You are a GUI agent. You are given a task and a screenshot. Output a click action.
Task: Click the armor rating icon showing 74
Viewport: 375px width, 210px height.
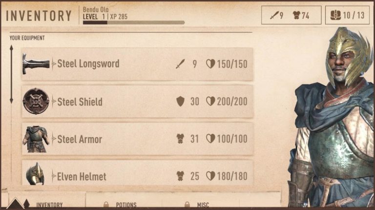[x=296, y=15]
